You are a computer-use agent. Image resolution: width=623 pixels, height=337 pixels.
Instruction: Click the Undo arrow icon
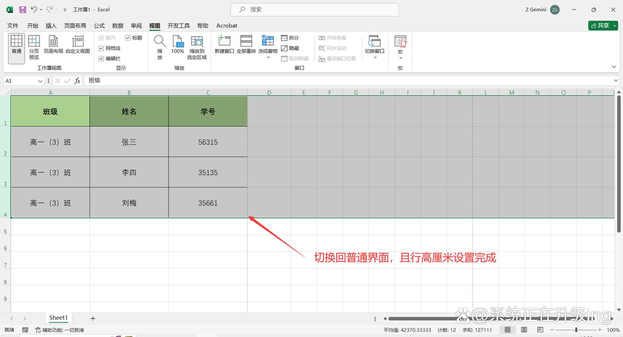point(34,10)
